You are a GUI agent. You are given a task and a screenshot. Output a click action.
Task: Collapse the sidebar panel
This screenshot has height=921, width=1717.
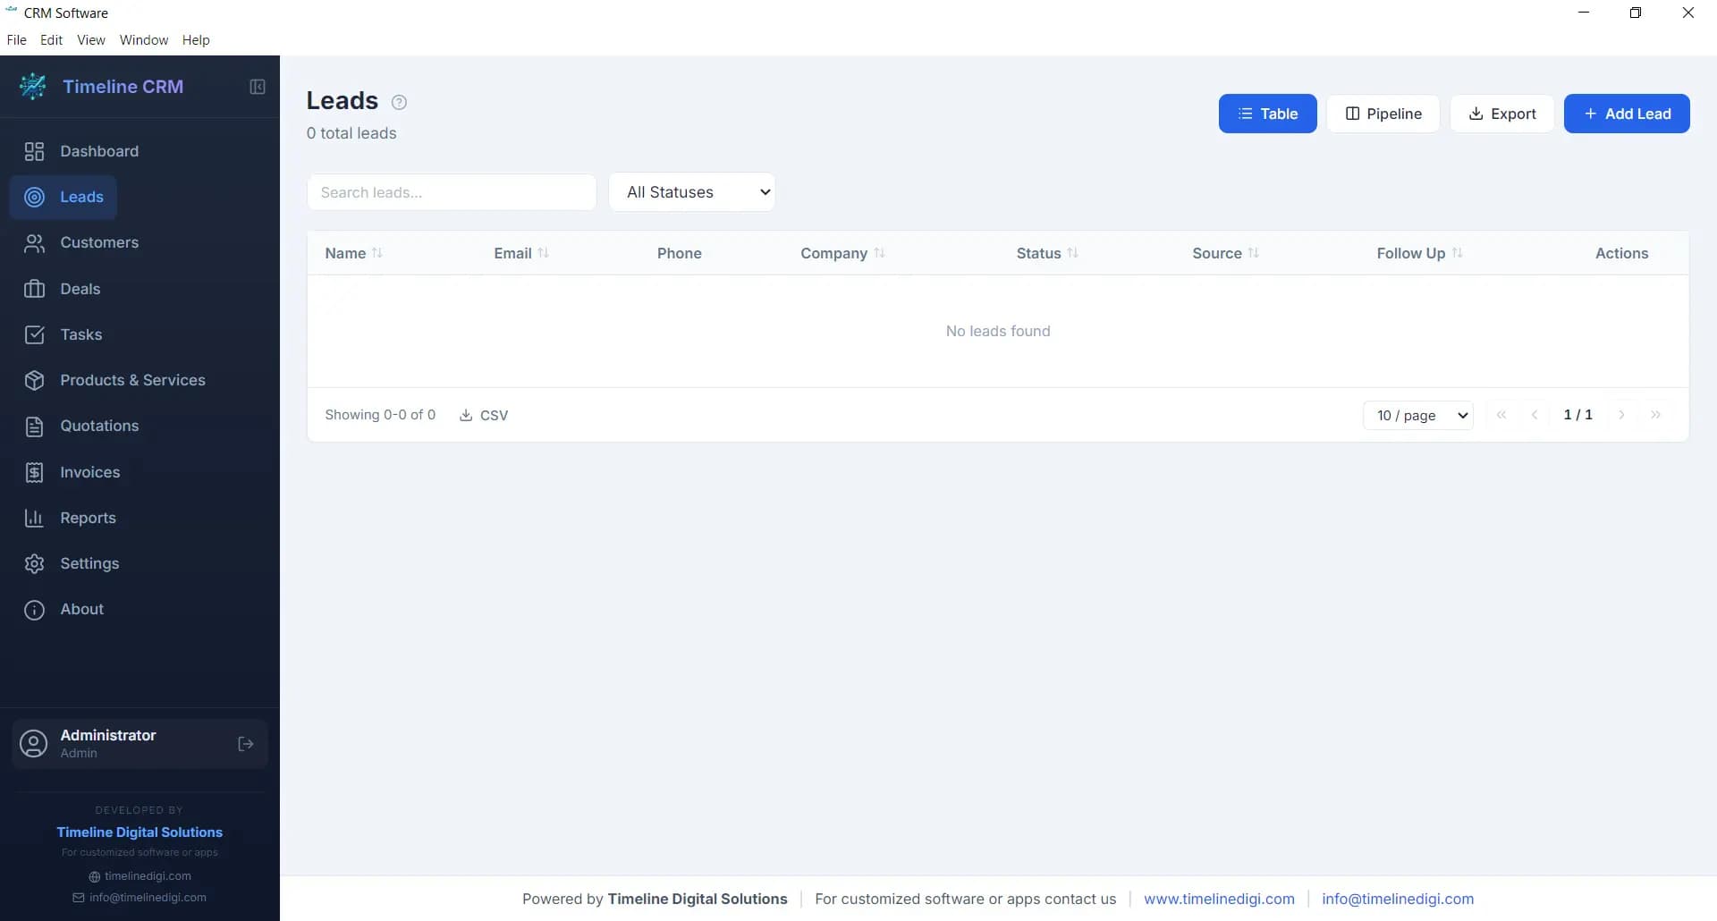257,87
